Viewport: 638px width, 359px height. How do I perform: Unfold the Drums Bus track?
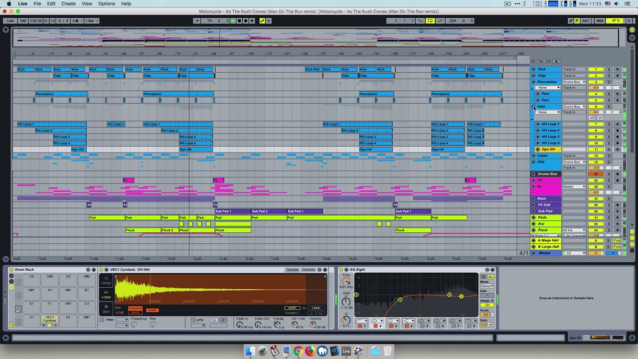click(x=534, y=174)
